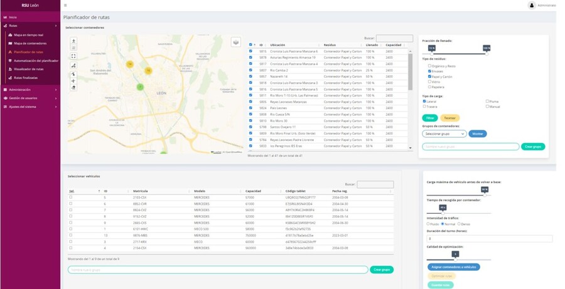This screenshot has width=565, height=289.
Task: Open the Seleccionar grupo dropdown
Action: pyautogui.click(x=443, y=134)
